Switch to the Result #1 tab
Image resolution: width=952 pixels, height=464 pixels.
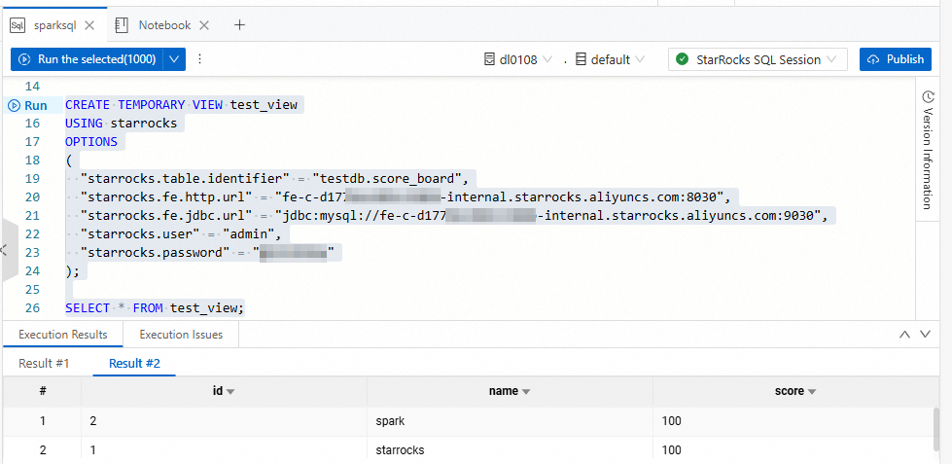coord(45,364)
